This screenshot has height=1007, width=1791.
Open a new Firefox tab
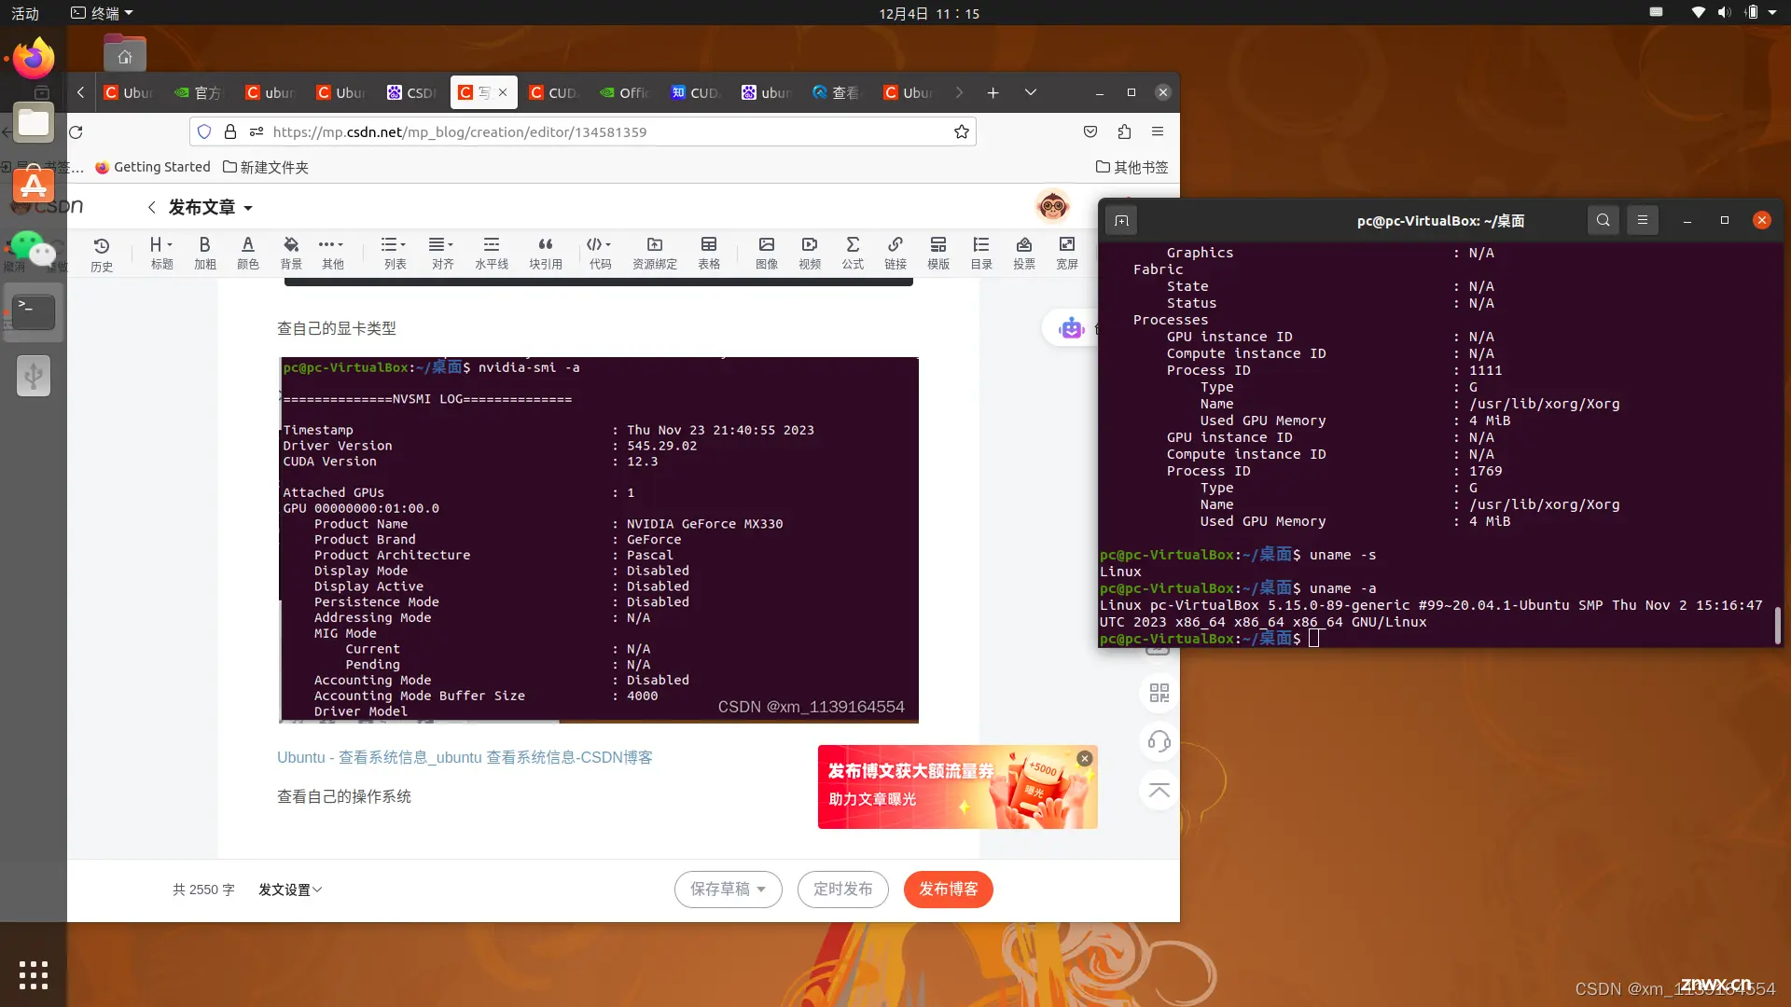(x=993, y=92)
